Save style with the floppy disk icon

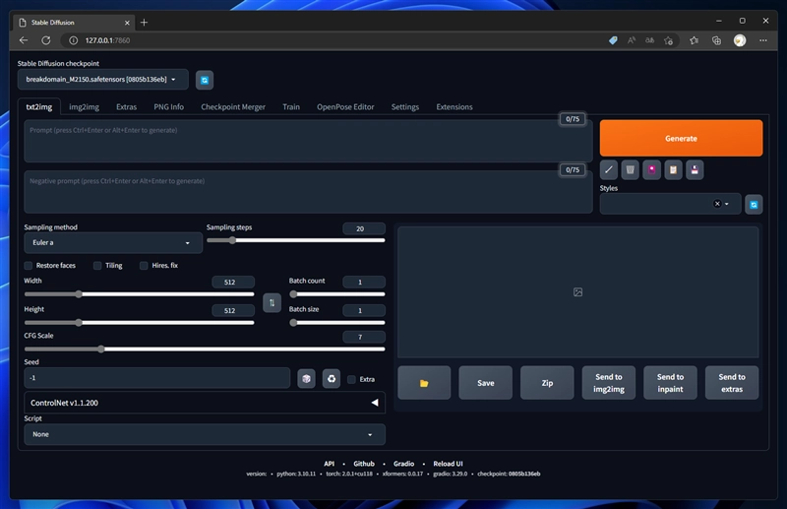[695, 170]
